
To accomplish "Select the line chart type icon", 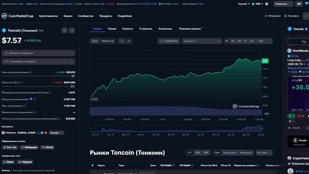I will tap(122, 41).
